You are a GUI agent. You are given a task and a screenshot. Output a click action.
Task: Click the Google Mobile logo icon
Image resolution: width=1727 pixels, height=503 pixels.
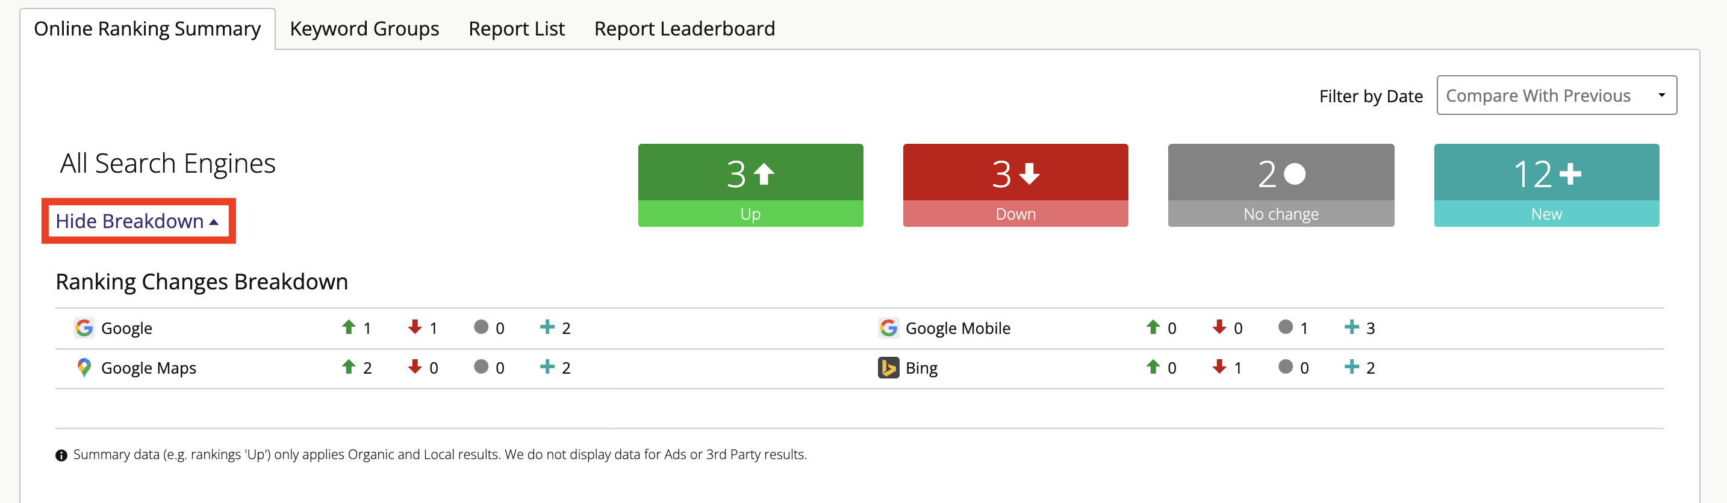888,327
